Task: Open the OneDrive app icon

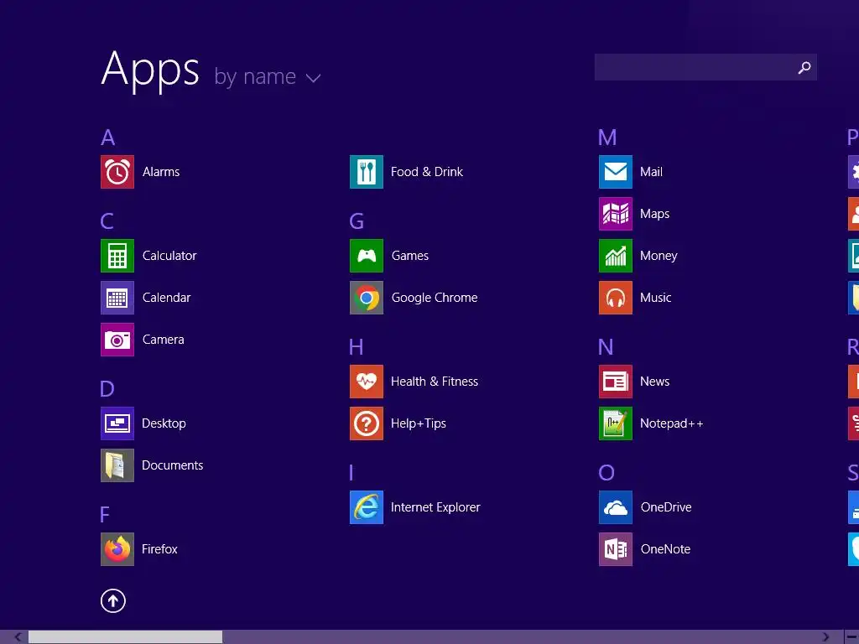Action: pyautogui.click(x=616, y=507)
